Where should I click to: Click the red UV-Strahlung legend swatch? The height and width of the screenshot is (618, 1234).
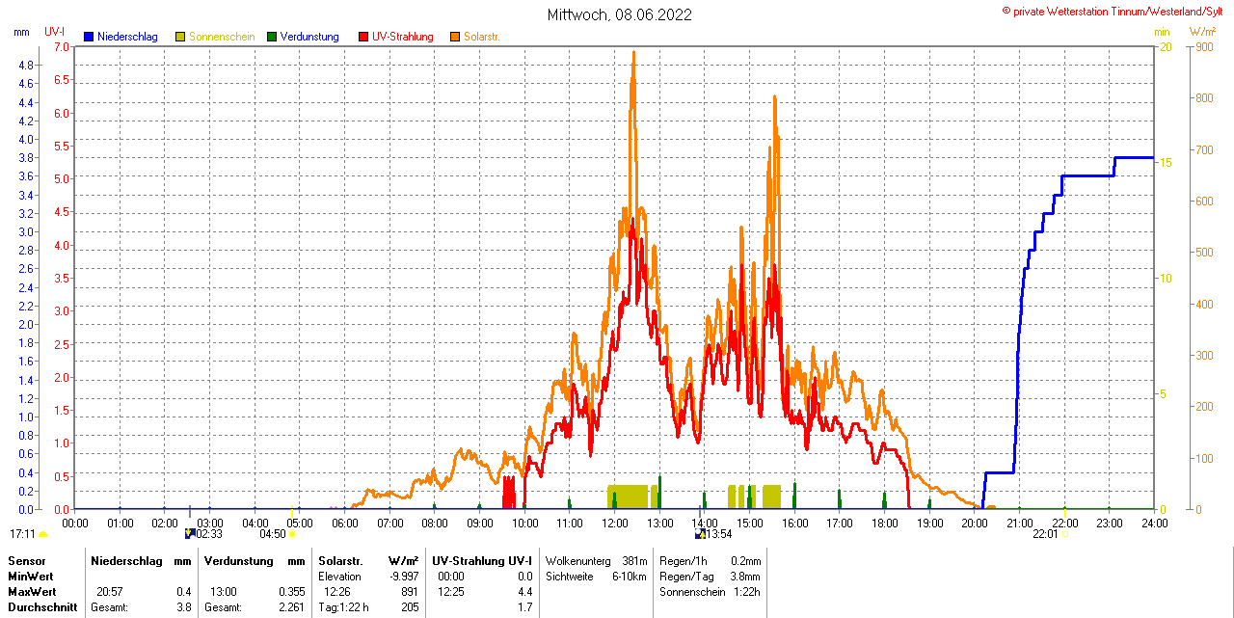(x=363, y=37)
